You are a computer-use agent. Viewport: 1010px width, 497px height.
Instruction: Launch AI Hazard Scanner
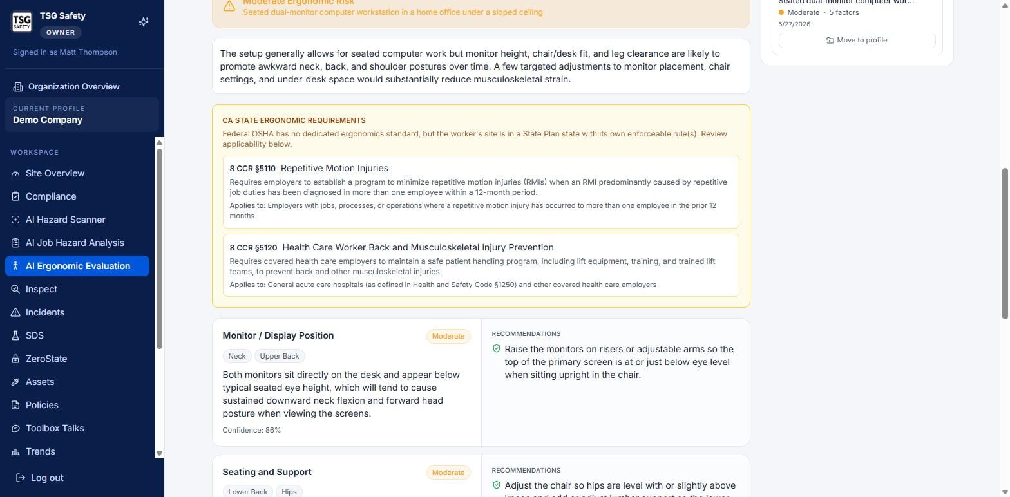coord(77,220)
